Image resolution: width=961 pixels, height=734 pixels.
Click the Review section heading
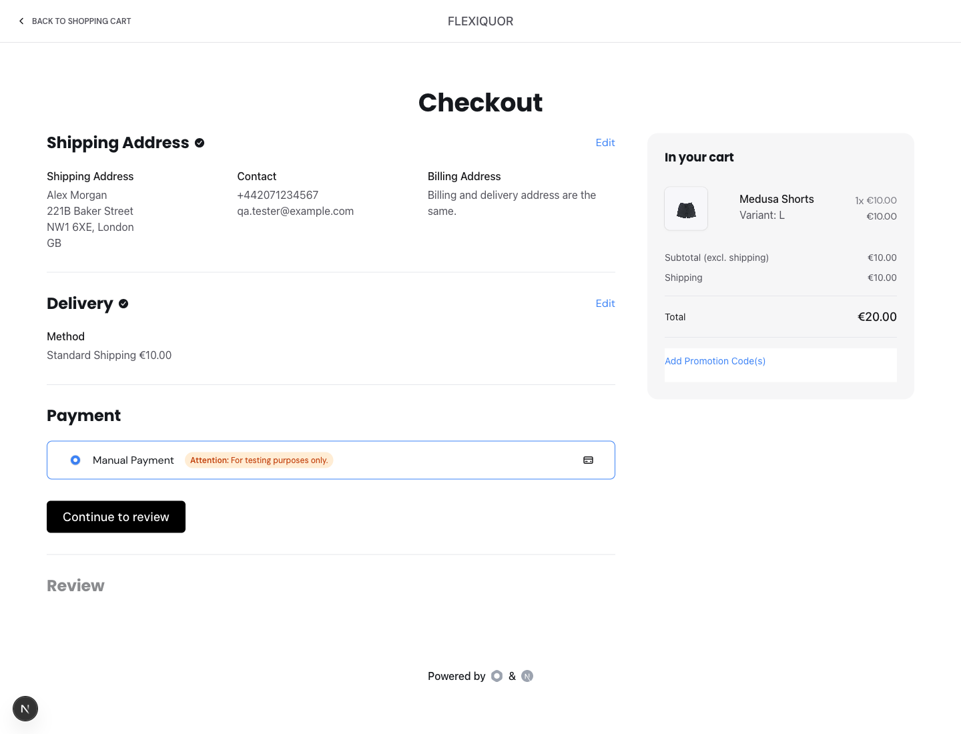tap(75, 586)
